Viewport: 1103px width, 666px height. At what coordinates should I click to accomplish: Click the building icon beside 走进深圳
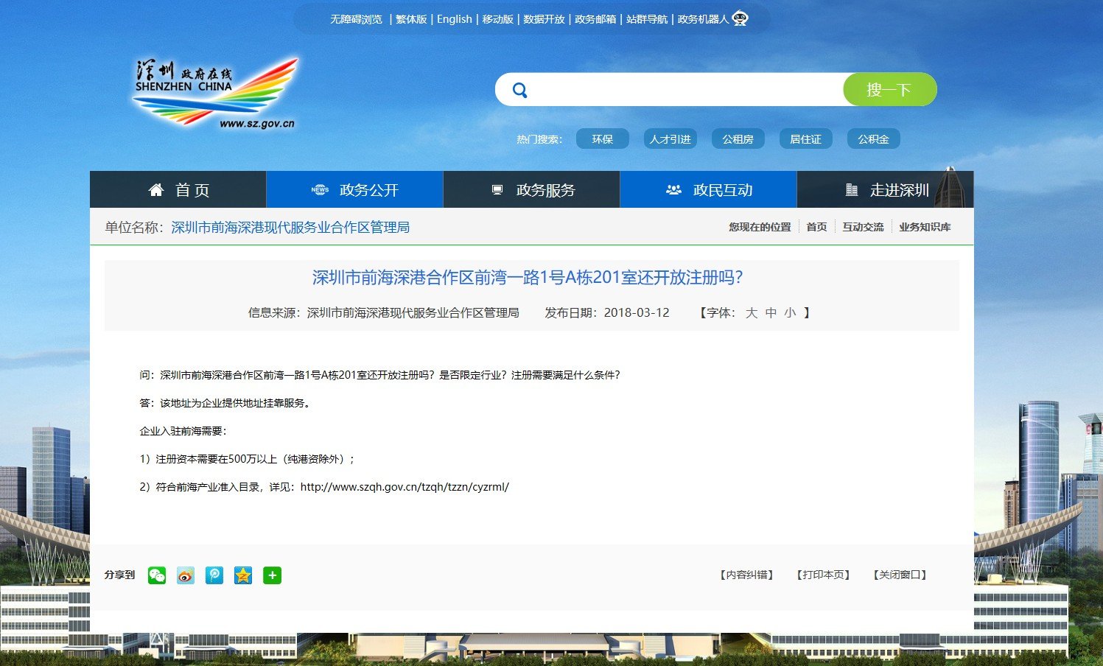click(851, 189)
